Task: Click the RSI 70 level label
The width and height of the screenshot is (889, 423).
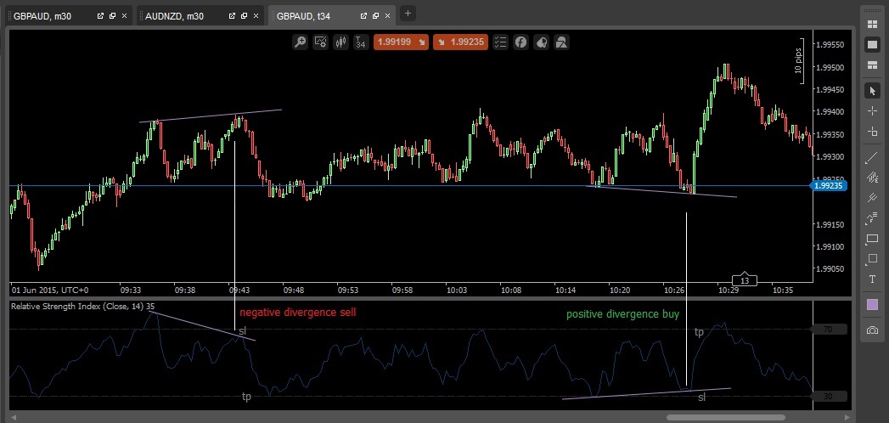Action: pyautogui.click(x=829, y=330)
